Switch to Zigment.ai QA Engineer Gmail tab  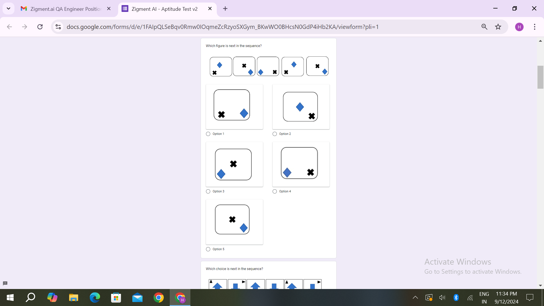click(65, 9)
